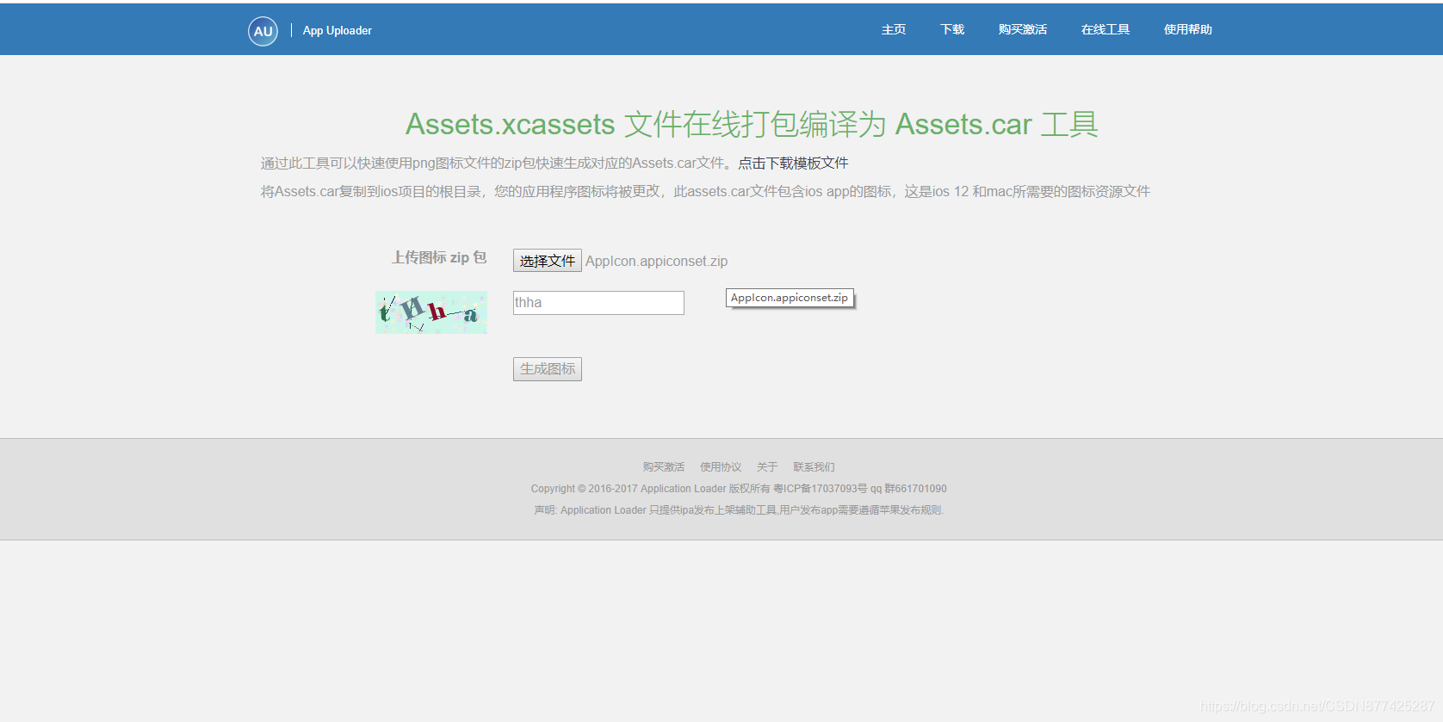This screenshot has height=722, width=1443.
Task: Click the 点击下载模板文件 link
Action: [x=793, y=164]
